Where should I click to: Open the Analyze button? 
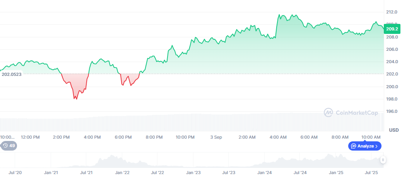coord(364,146)
